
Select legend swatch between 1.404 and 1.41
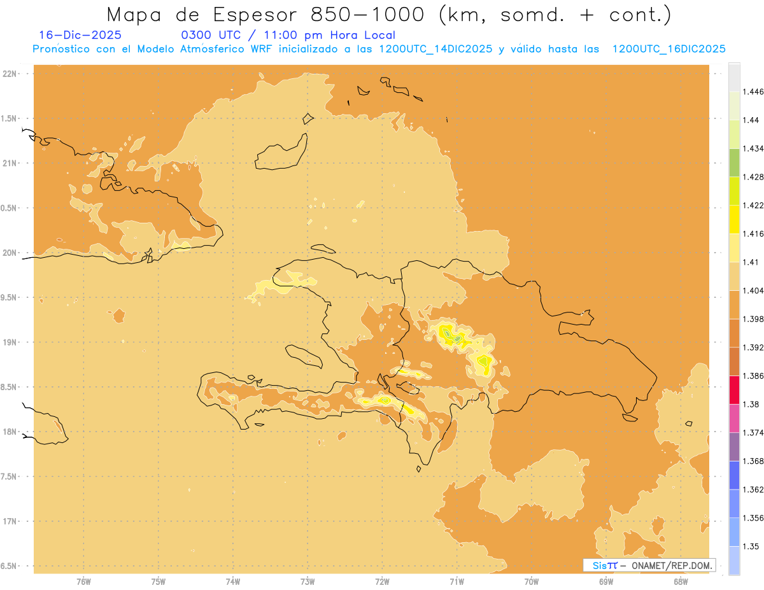[x=734, y=276]
